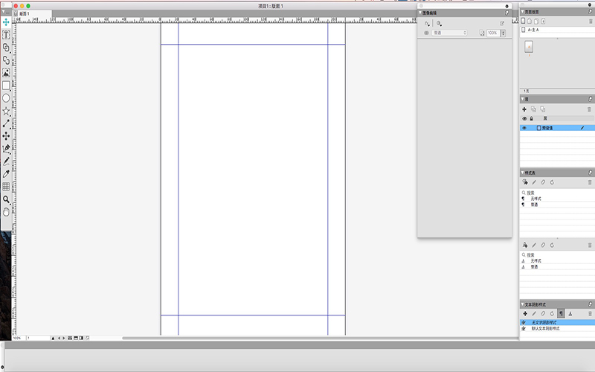Screen dimensions: 595x372
Task: Select the Text Content tool
Action: (6, 35)
